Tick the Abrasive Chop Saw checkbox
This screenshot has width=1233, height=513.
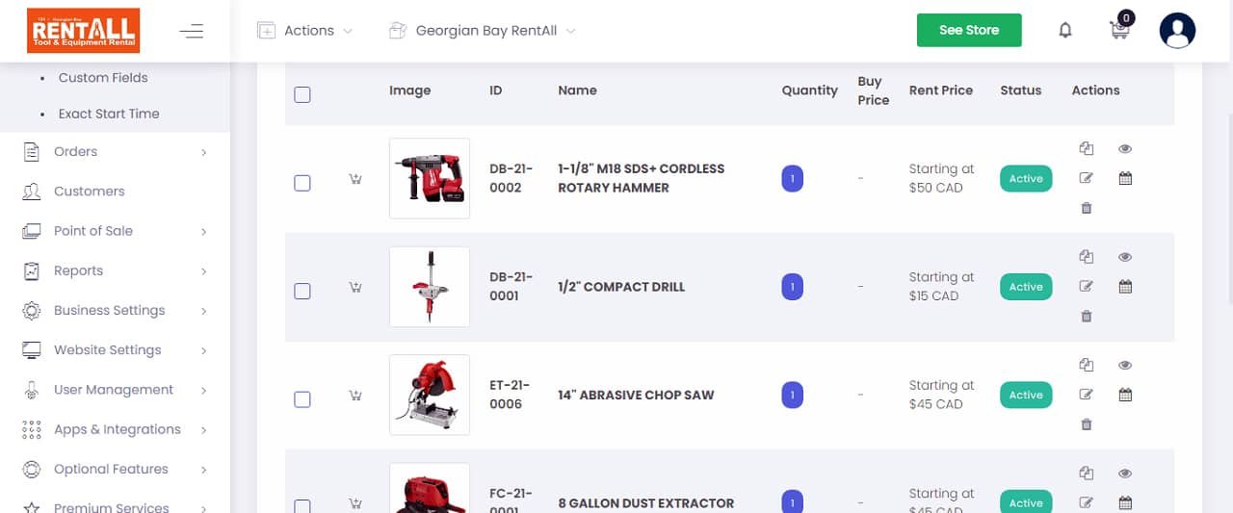click(302, 399)
